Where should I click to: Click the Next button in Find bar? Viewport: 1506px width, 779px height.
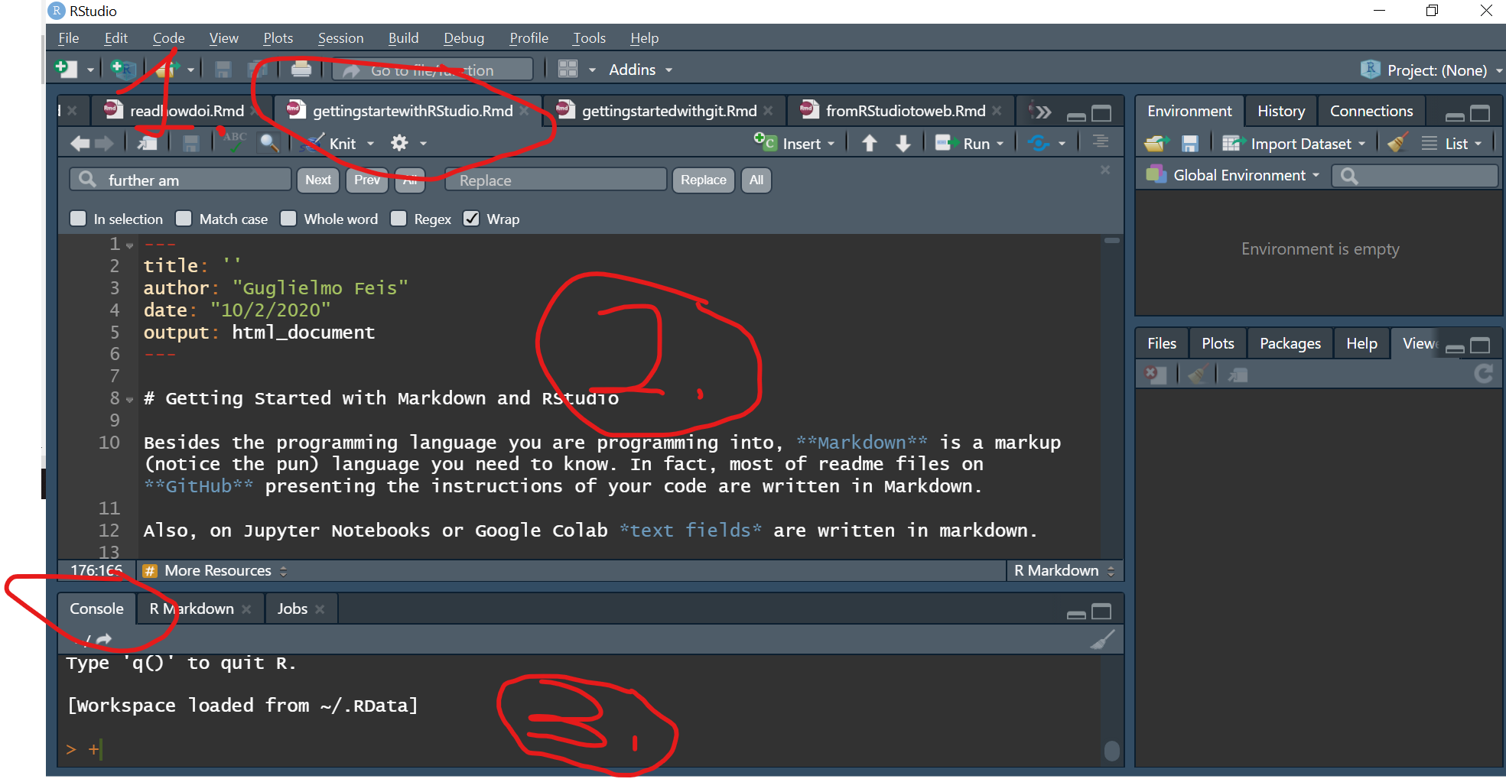tap(317, 180)
